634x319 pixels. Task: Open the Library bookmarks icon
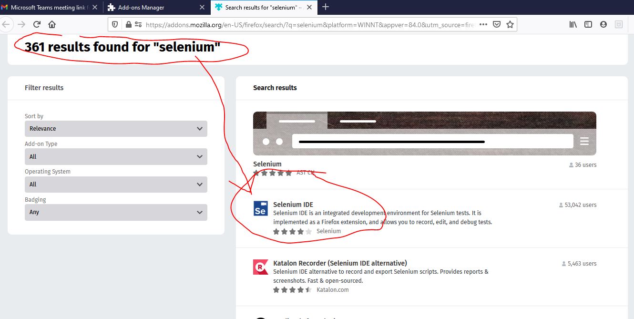(573, 24)
